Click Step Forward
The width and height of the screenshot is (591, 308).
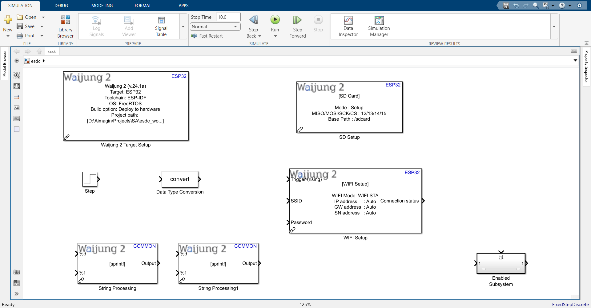[x=297, y=27]
